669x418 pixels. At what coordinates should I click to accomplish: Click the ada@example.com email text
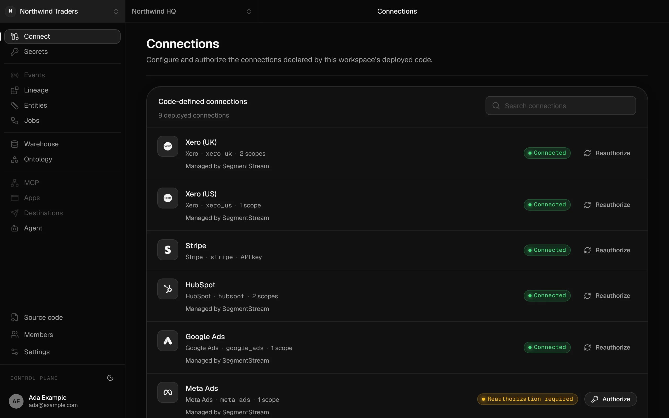pos(53,405)
